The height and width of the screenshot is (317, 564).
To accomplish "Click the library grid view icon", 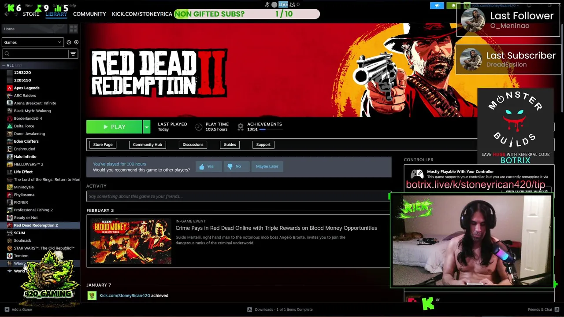I will 73,29.
